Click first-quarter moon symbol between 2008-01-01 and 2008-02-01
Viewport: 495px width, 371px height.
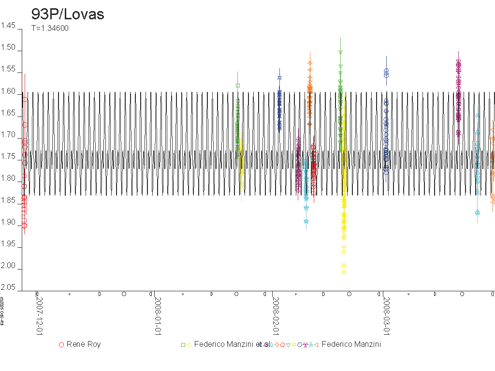tap(212, 294)
